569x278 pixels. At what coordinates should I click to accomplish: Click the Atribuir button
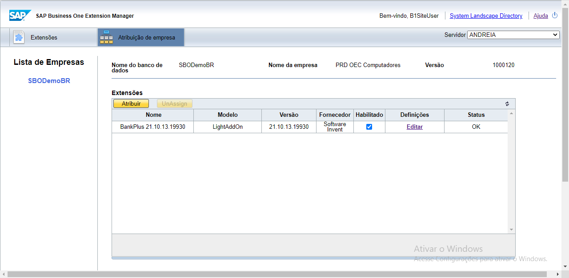(131, 103)
